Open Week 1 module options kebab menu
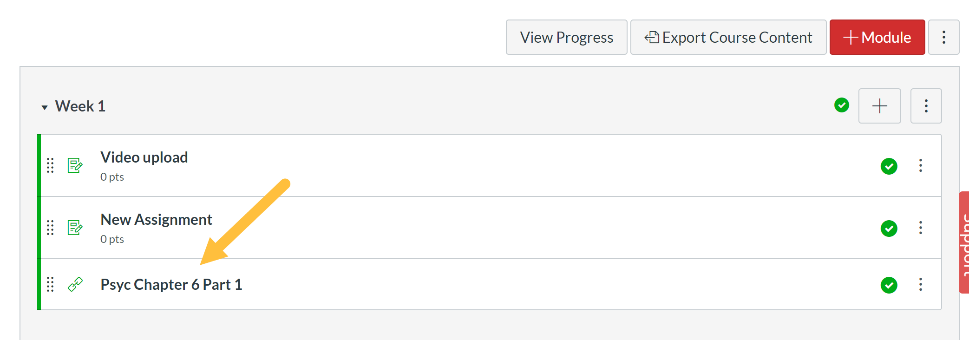Image resolution: width=969 pixels, height=340 pixels. (x=926, y=106)
